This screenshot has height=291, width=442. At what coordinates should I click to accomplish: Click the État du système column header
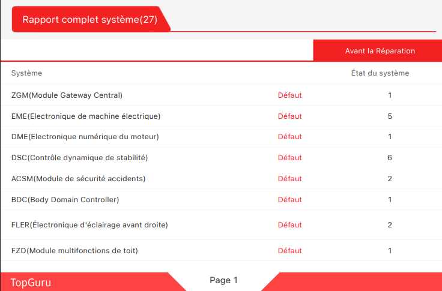[x=380, y=73]
